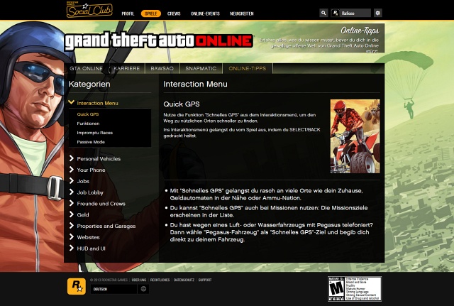Click the bullet about Pegasus telefoniert

coord(269,232)
